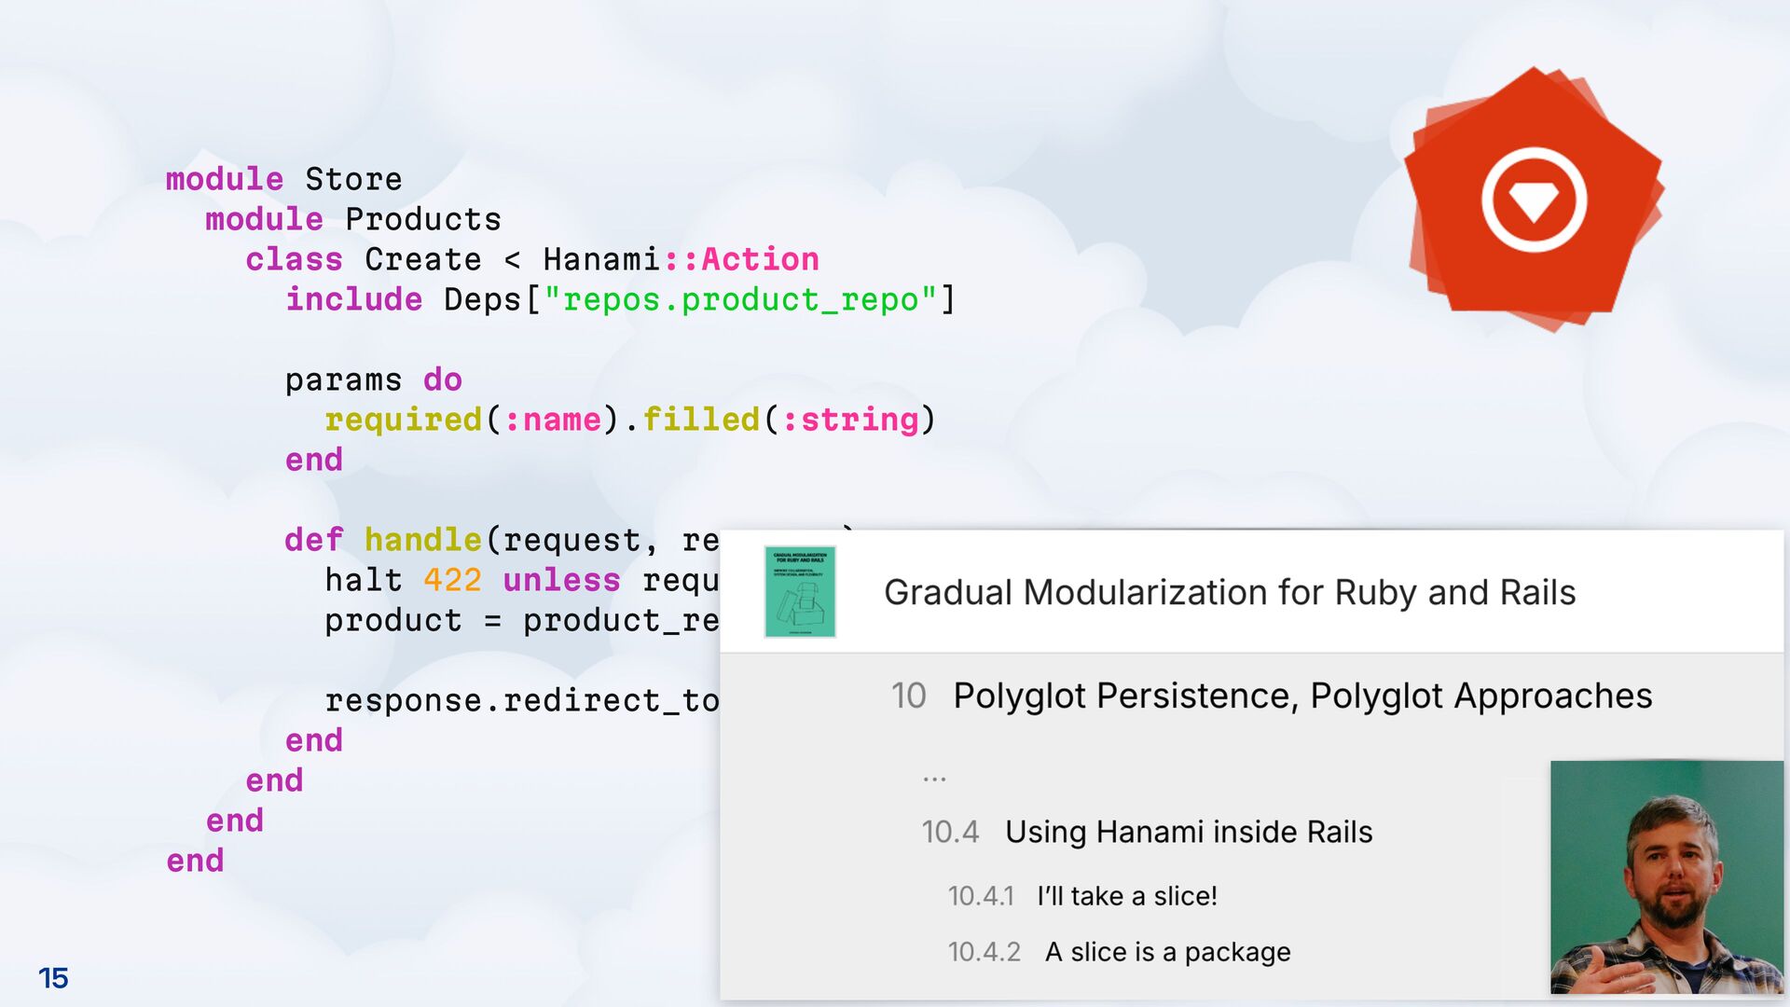Click the 422 halt status number
Viewport: 1790px width, 1007px height.
tap(452, 580)
